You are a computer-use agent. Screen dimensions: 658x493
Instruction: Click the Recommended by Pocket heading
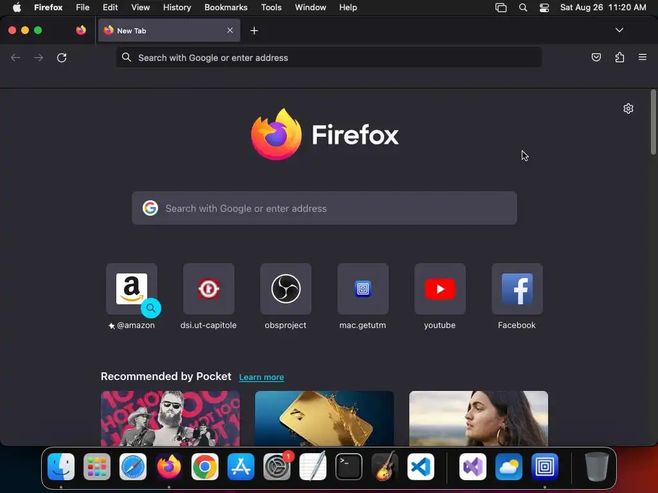click(166, 376)
